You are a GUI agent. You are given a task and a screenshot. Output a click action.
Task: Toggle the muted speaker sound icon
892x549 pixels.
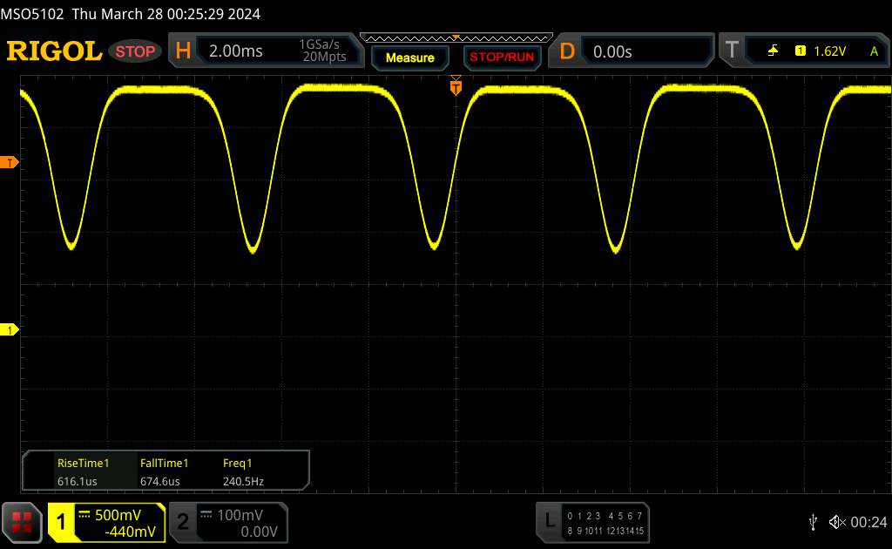[837, 522]
